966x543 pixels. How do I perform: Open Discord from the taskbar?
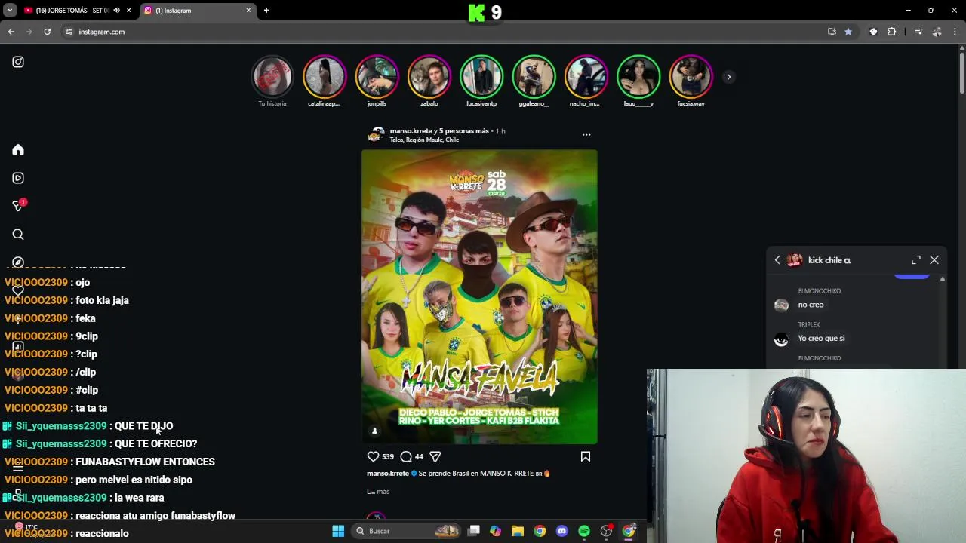561,531
